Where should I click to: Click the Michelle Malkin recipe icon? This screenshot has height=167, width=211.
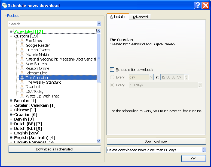pyautogui.click(x=22, y=54)
